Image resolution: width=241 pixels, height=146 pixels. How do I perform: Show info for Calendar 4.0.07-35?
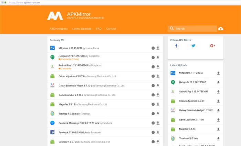tap(153, 142)
